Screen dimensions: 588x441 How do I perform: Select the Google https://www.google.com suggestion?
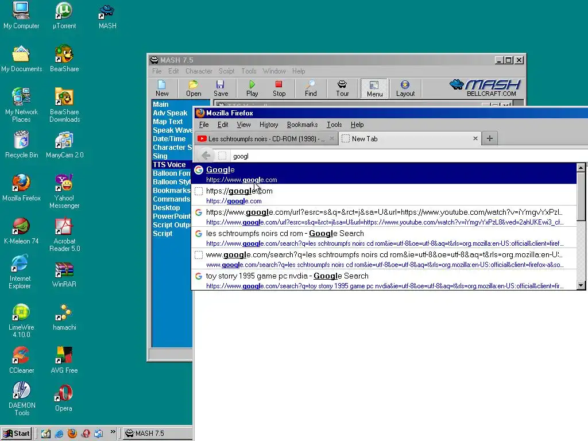click(x=384, y=173)
